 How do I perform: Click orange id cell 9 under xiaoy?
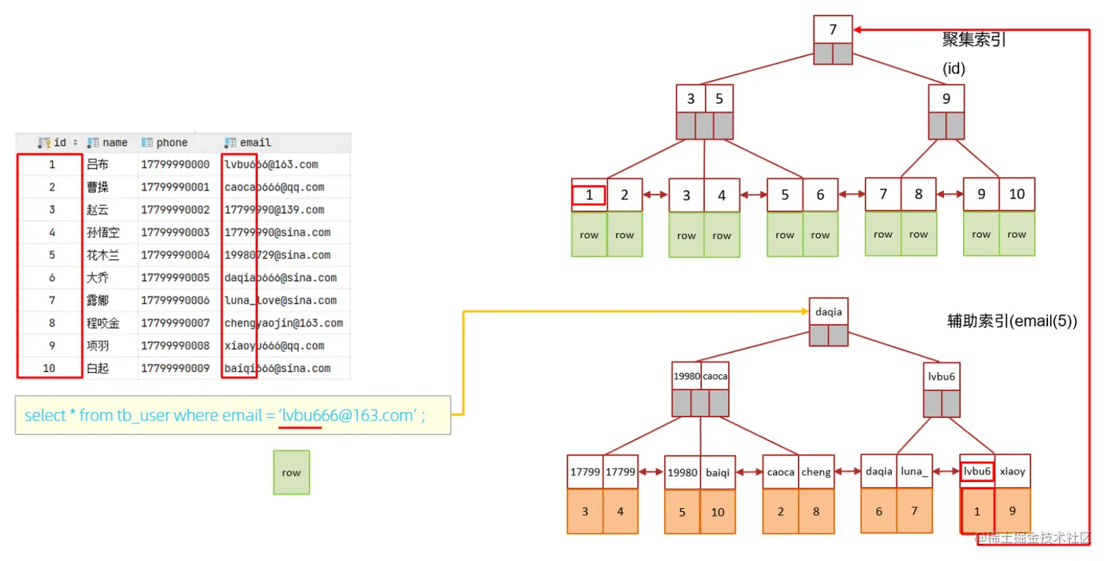point(1012,511)
